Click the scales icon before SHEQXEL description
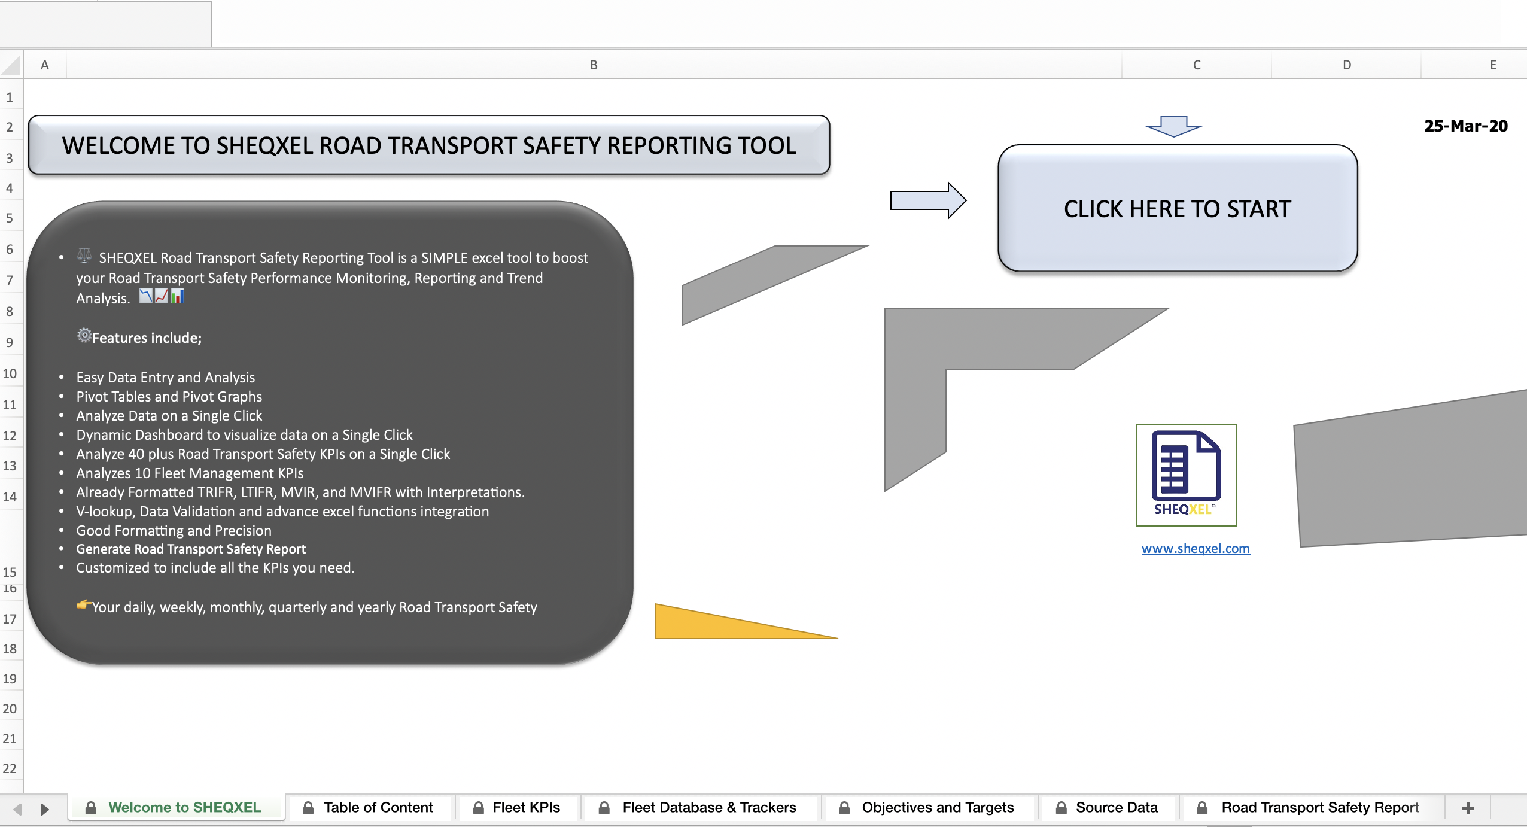Image resolution: width=1527 pixels, height=827 pixels. click(84, 256)
